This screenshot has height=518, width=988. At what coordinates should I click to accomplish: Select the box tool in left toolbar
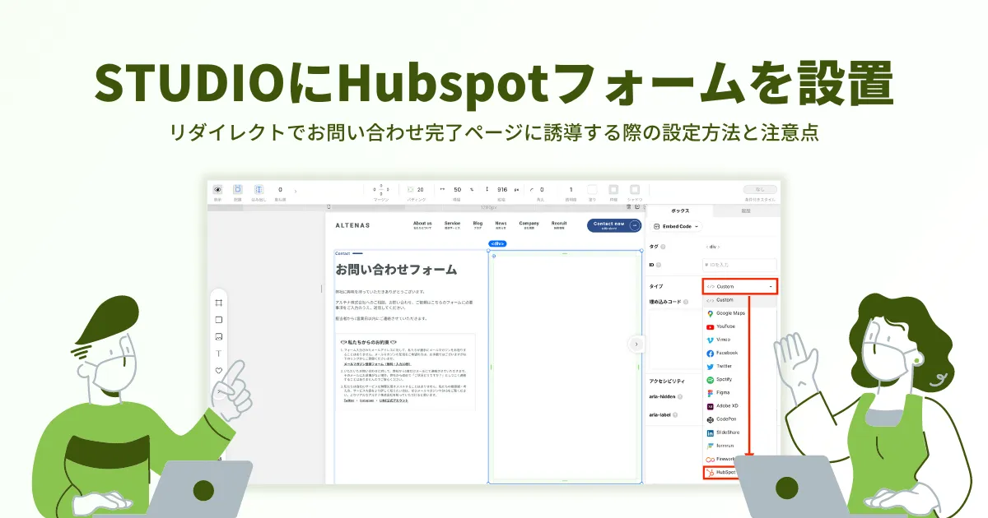tap(219, 320)
